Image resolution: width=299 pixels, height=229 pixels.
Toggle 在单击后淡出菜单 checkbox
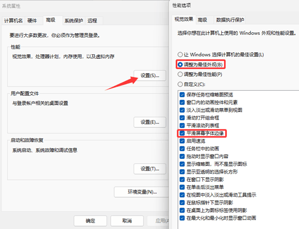pos(182,187)
